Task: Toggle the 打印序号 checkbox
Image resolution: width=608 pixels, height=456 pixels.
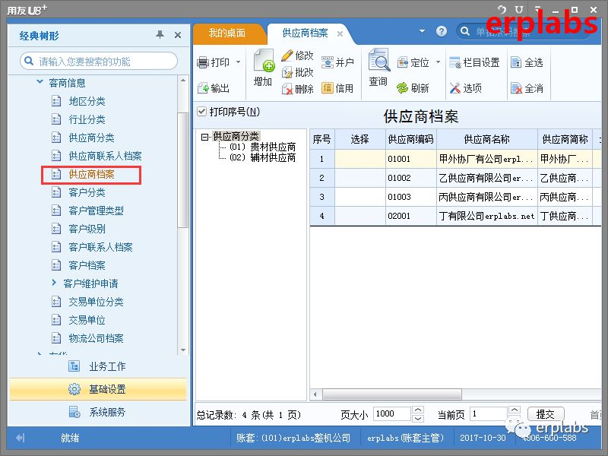Action: pos(201,110)
